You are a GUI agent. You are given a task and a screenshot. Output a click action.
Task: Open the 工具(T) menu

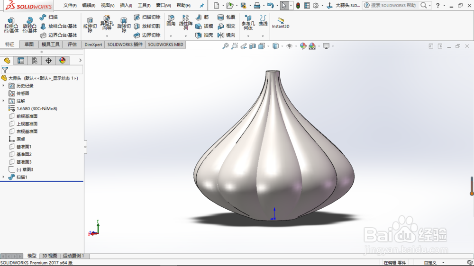tap(144, 5)
